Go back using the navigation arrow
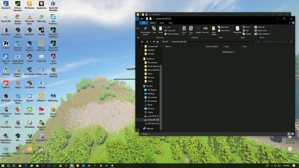This screenshot has width=299, height=168. 142,42
